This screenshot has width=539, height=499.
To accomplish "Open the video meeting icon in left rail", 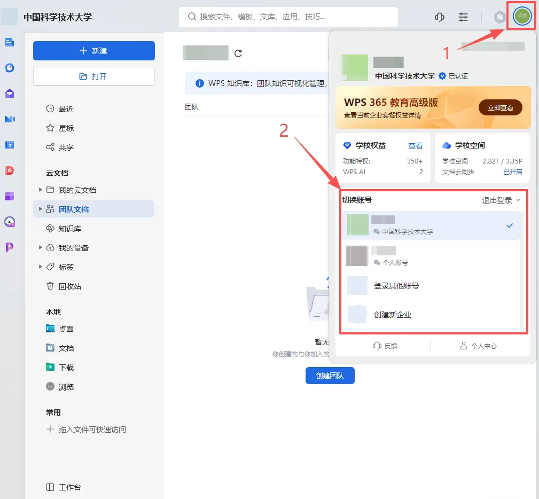I will click(x=10, y=119).
